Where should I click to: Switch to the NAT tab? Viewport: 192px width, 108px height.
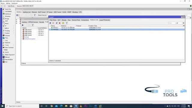59,20
